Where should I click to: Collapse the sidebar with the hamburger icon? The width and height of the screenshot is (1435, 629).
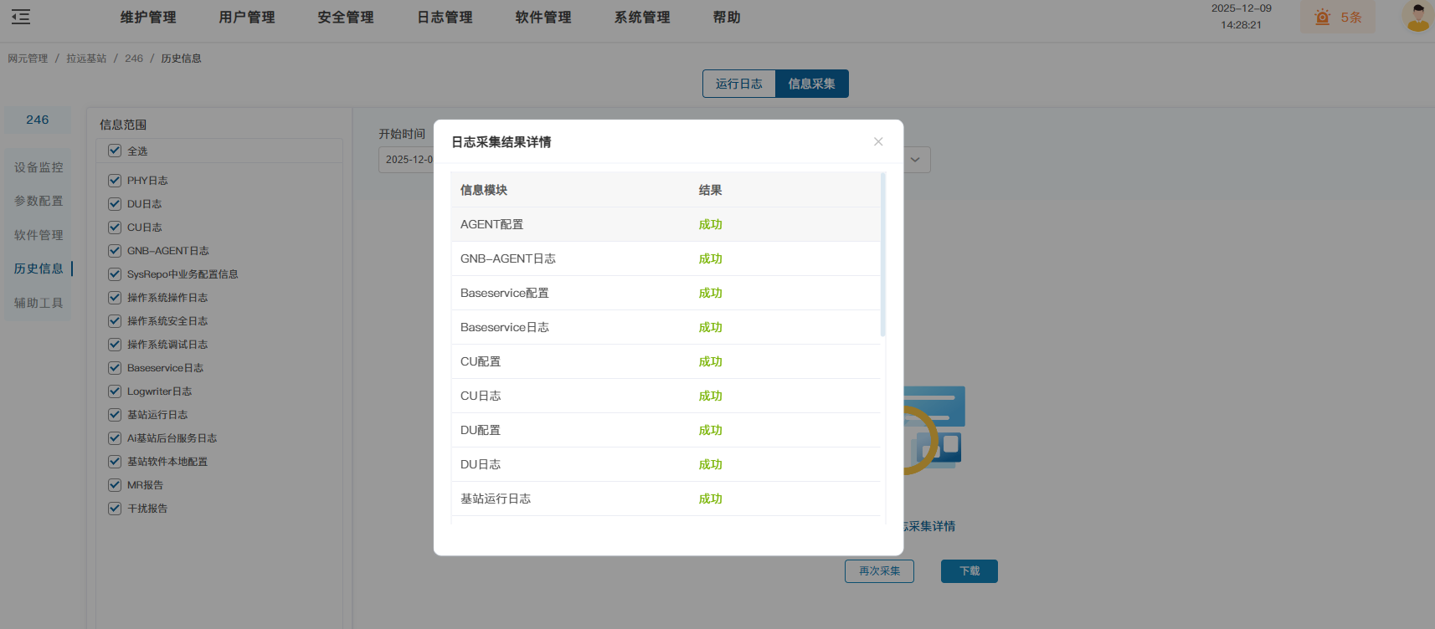click(x=21, y=17)
